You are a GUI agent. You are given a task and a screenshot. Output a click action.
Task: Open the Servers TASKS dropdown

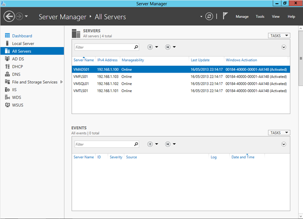coord(279,36)
